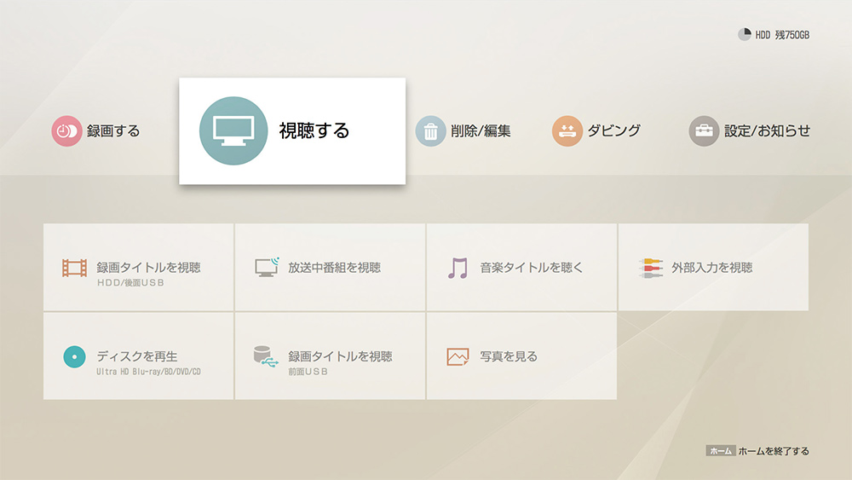Click the orange ダビング dubbing icon
Viewport: 852px width, 480px height.
(567, 131)
